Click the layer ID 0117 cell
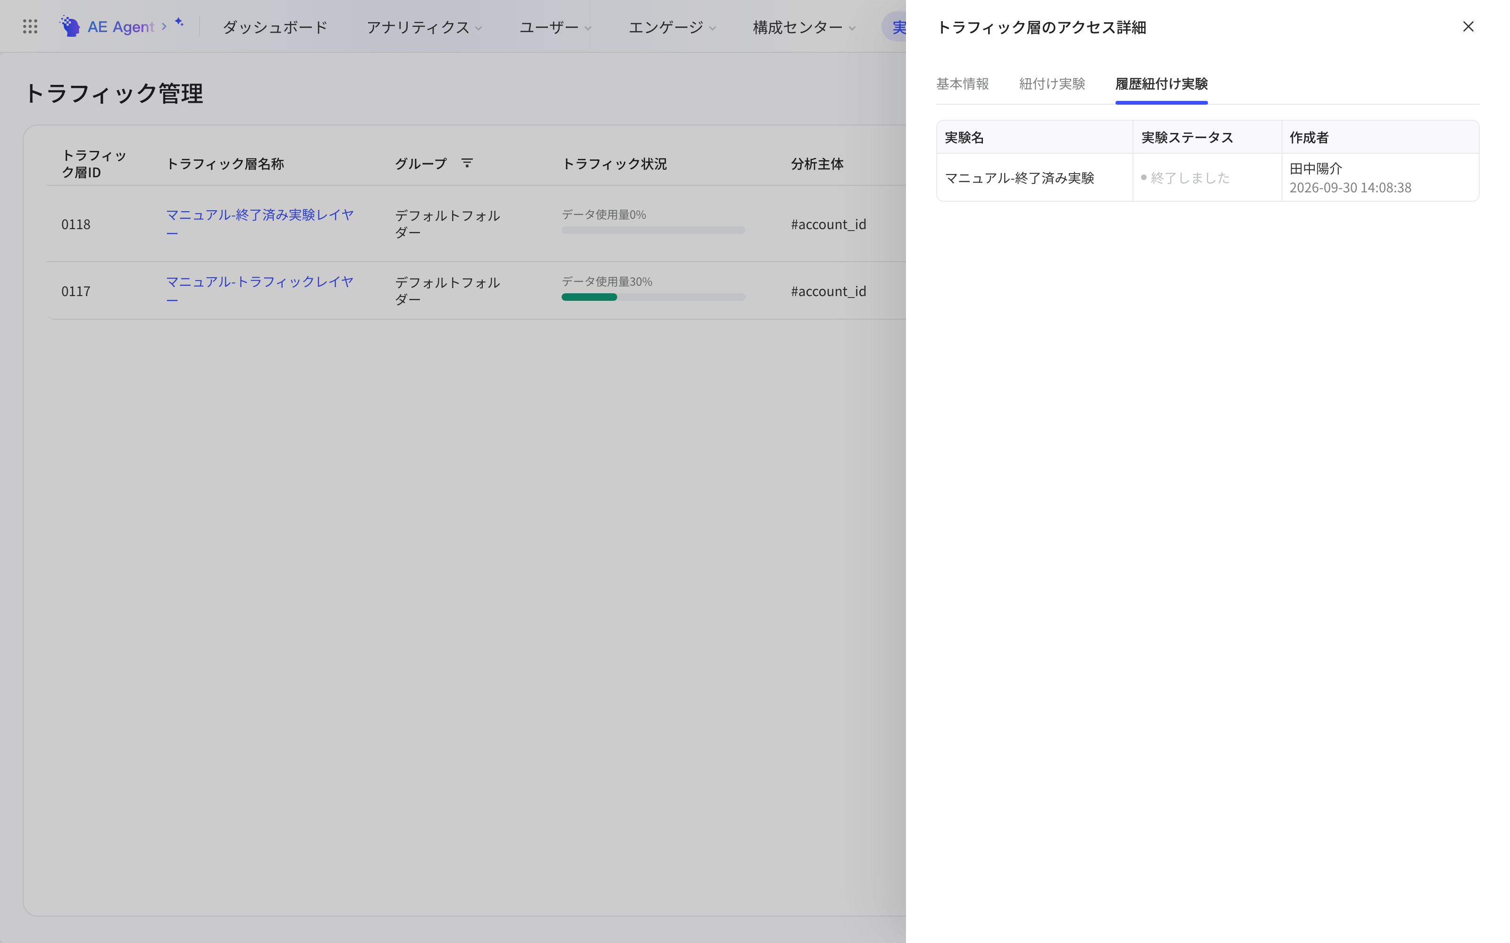 75,291
